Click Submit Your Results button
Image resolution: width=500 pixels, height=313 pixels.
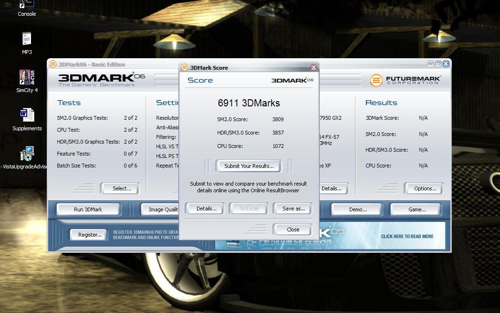tap(249, 166)
